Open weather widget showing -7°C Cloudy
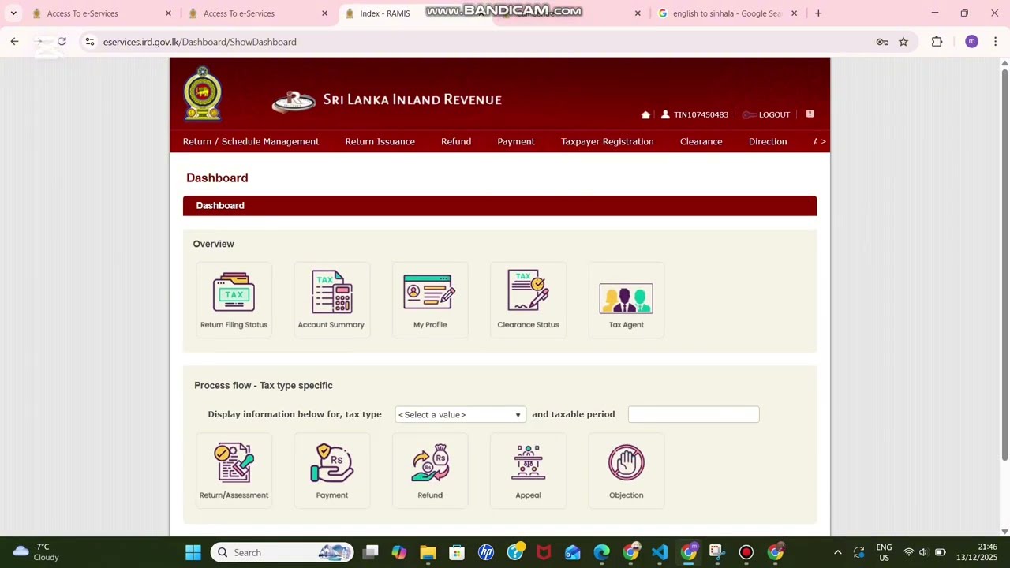Image resolution: width=1010 pixels, height=568 pixels. 37,552
